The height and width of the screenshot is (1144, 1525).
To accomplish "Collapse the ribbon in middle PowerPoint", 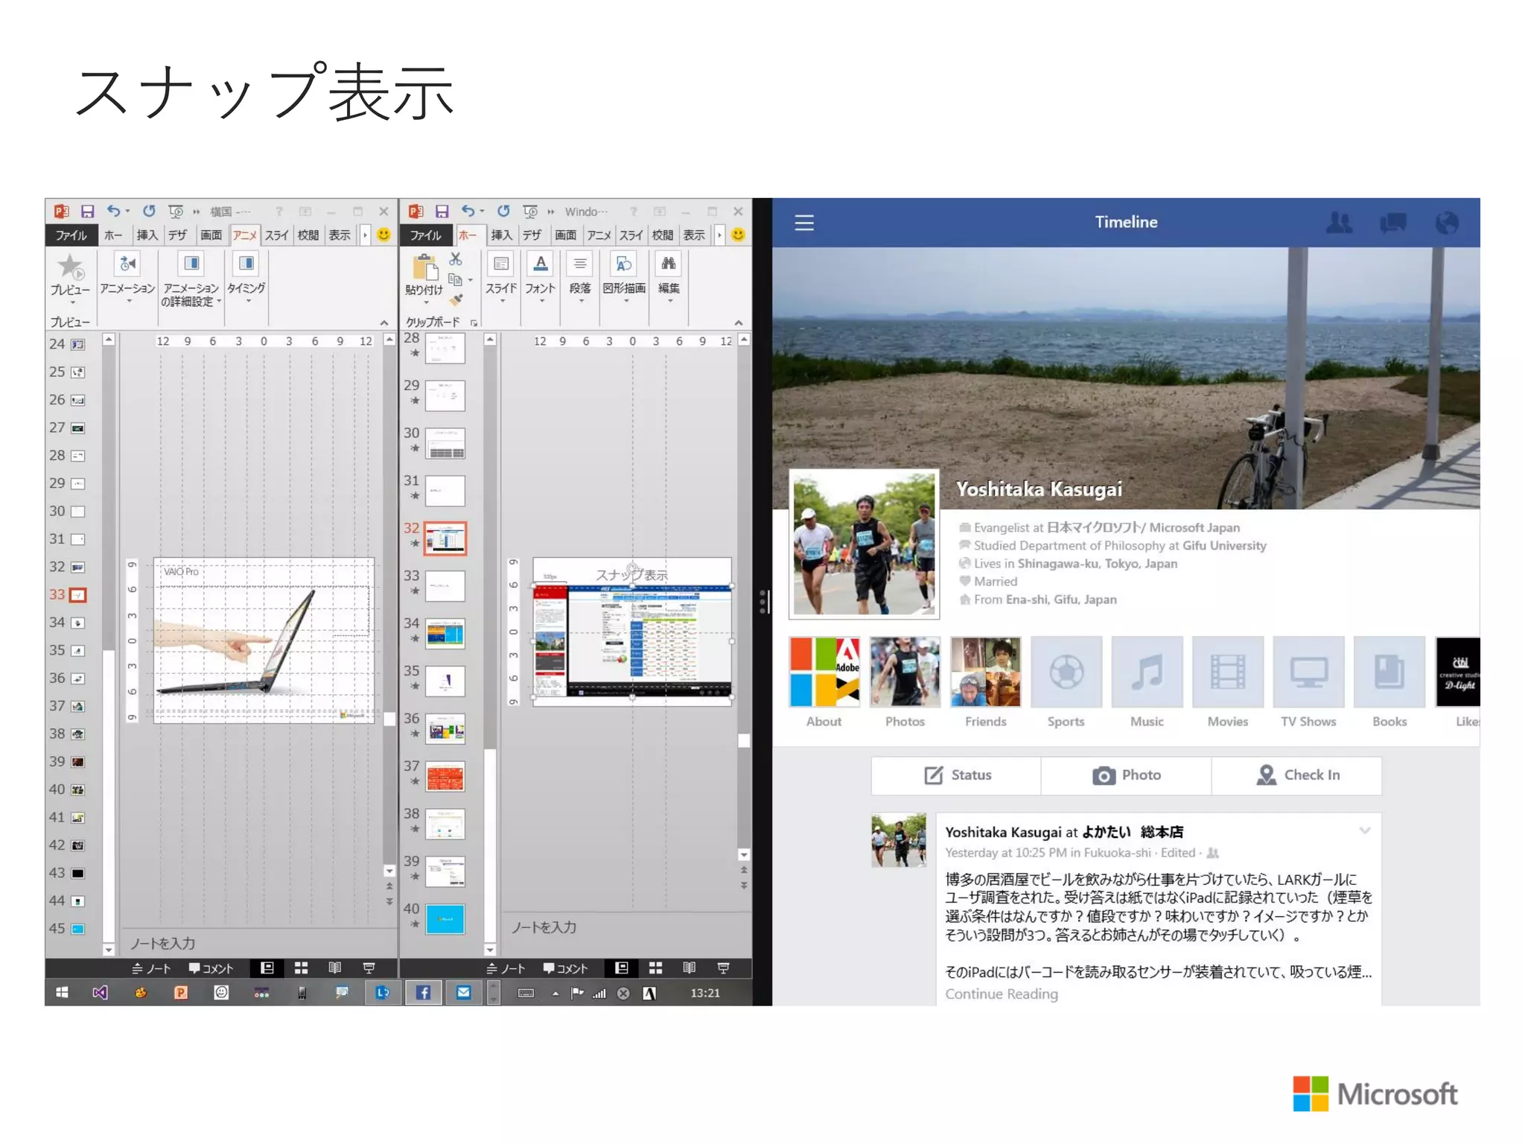I will [739, 322].
